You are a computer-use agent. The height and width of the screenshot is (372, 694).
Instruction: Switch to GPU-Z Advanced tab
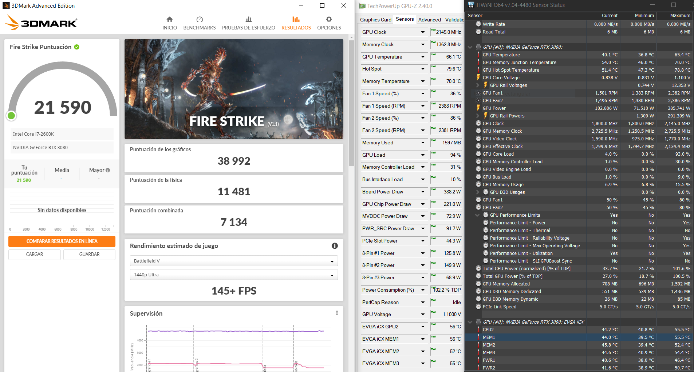429,20
